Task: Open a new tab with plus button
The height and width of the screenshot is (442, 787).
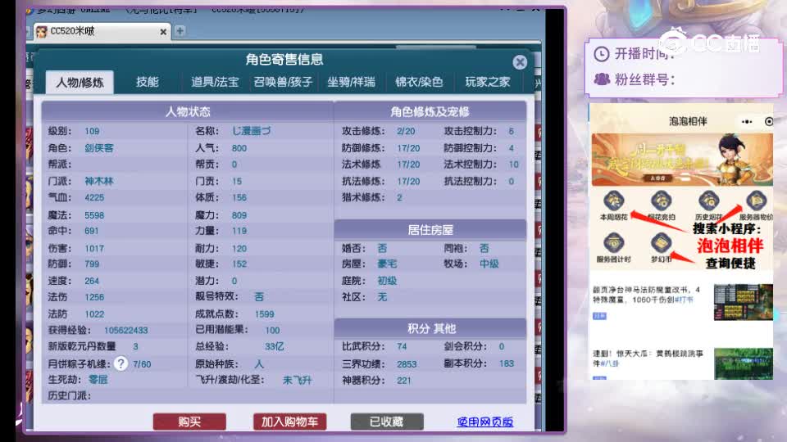Action: (x=180, y=31)
